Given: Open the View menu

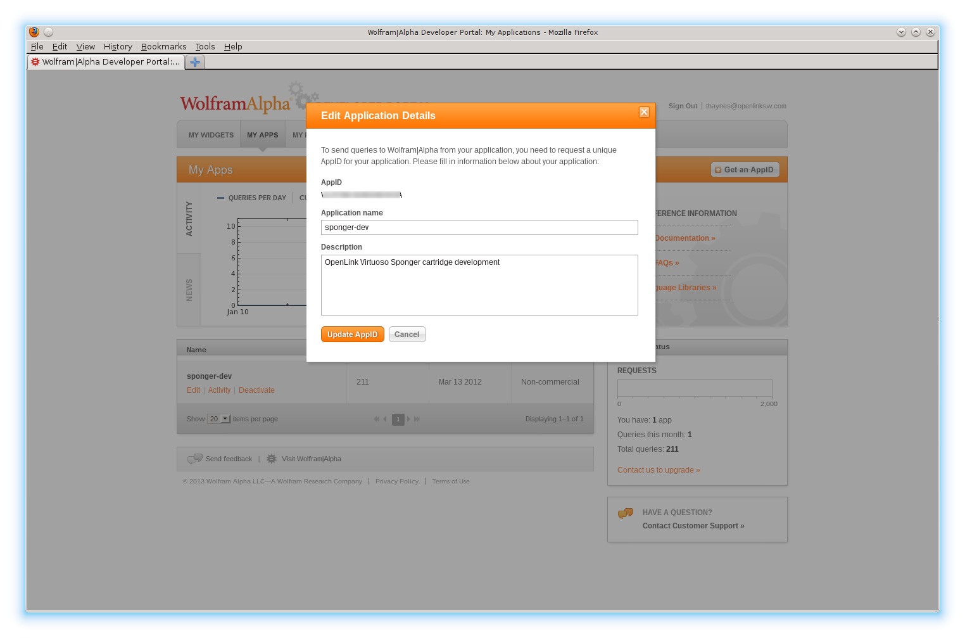Looking at the screenshot, I should coord(85,47).
